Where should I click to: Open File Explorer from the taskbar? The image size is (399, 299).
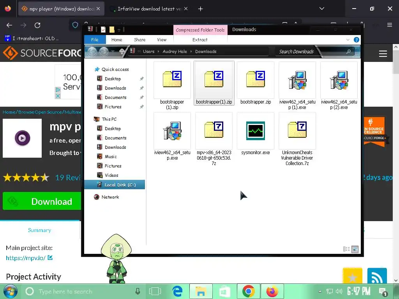point(201,291)
